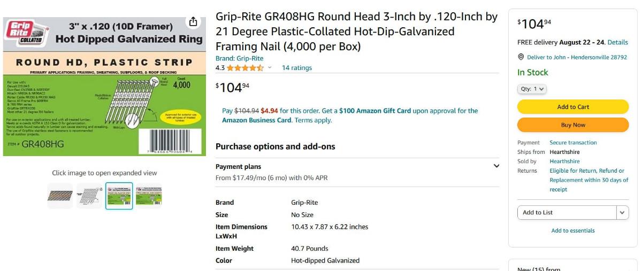Expand the Payment plans section
Screen dimensions: 642x271
(x=496, y=166)
